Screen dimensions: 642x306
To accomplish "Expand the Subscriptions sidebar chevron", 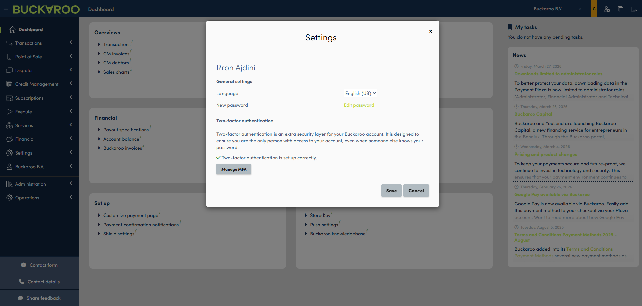I will tap(71, 97).
